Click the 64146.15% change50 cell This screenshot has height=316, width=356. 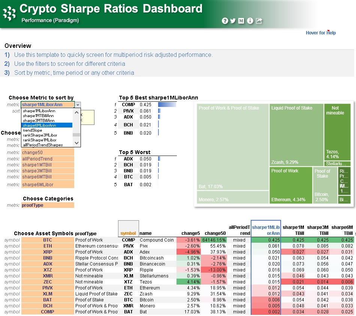click(214, 240)
